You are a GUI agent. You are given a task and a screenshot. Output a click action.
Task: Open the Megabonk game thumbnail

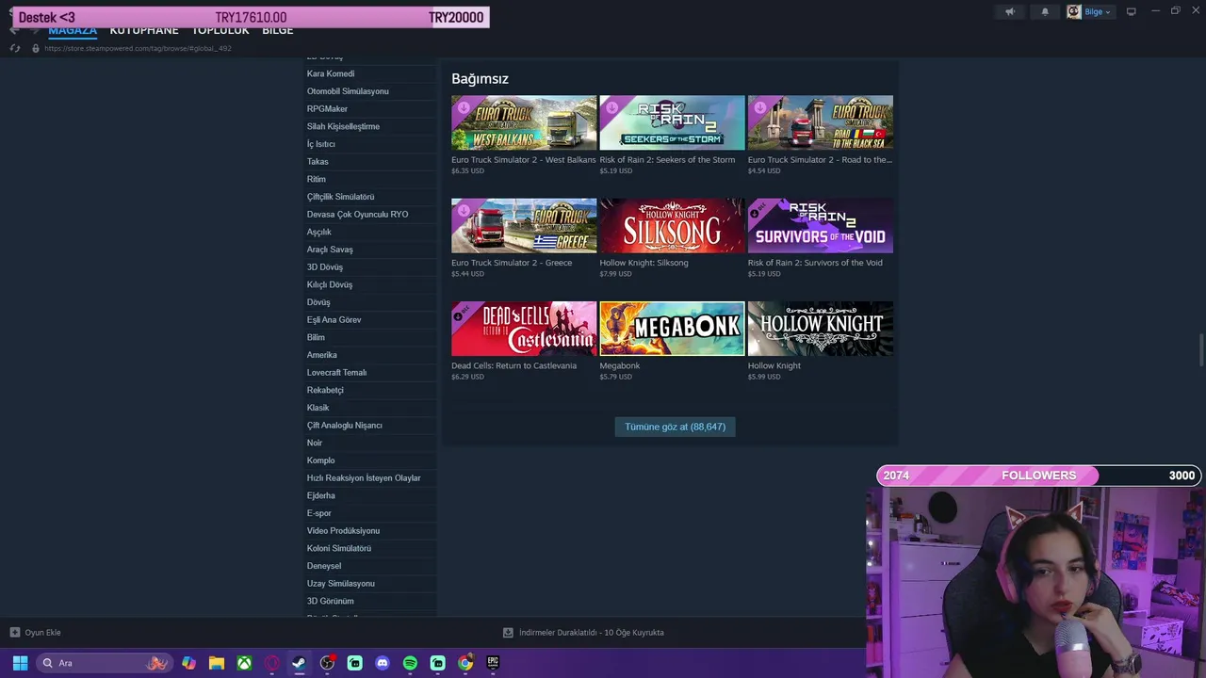672,329
